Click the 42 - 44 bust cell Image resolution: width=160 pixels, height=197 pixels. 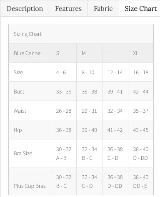[x=141, y=91]
